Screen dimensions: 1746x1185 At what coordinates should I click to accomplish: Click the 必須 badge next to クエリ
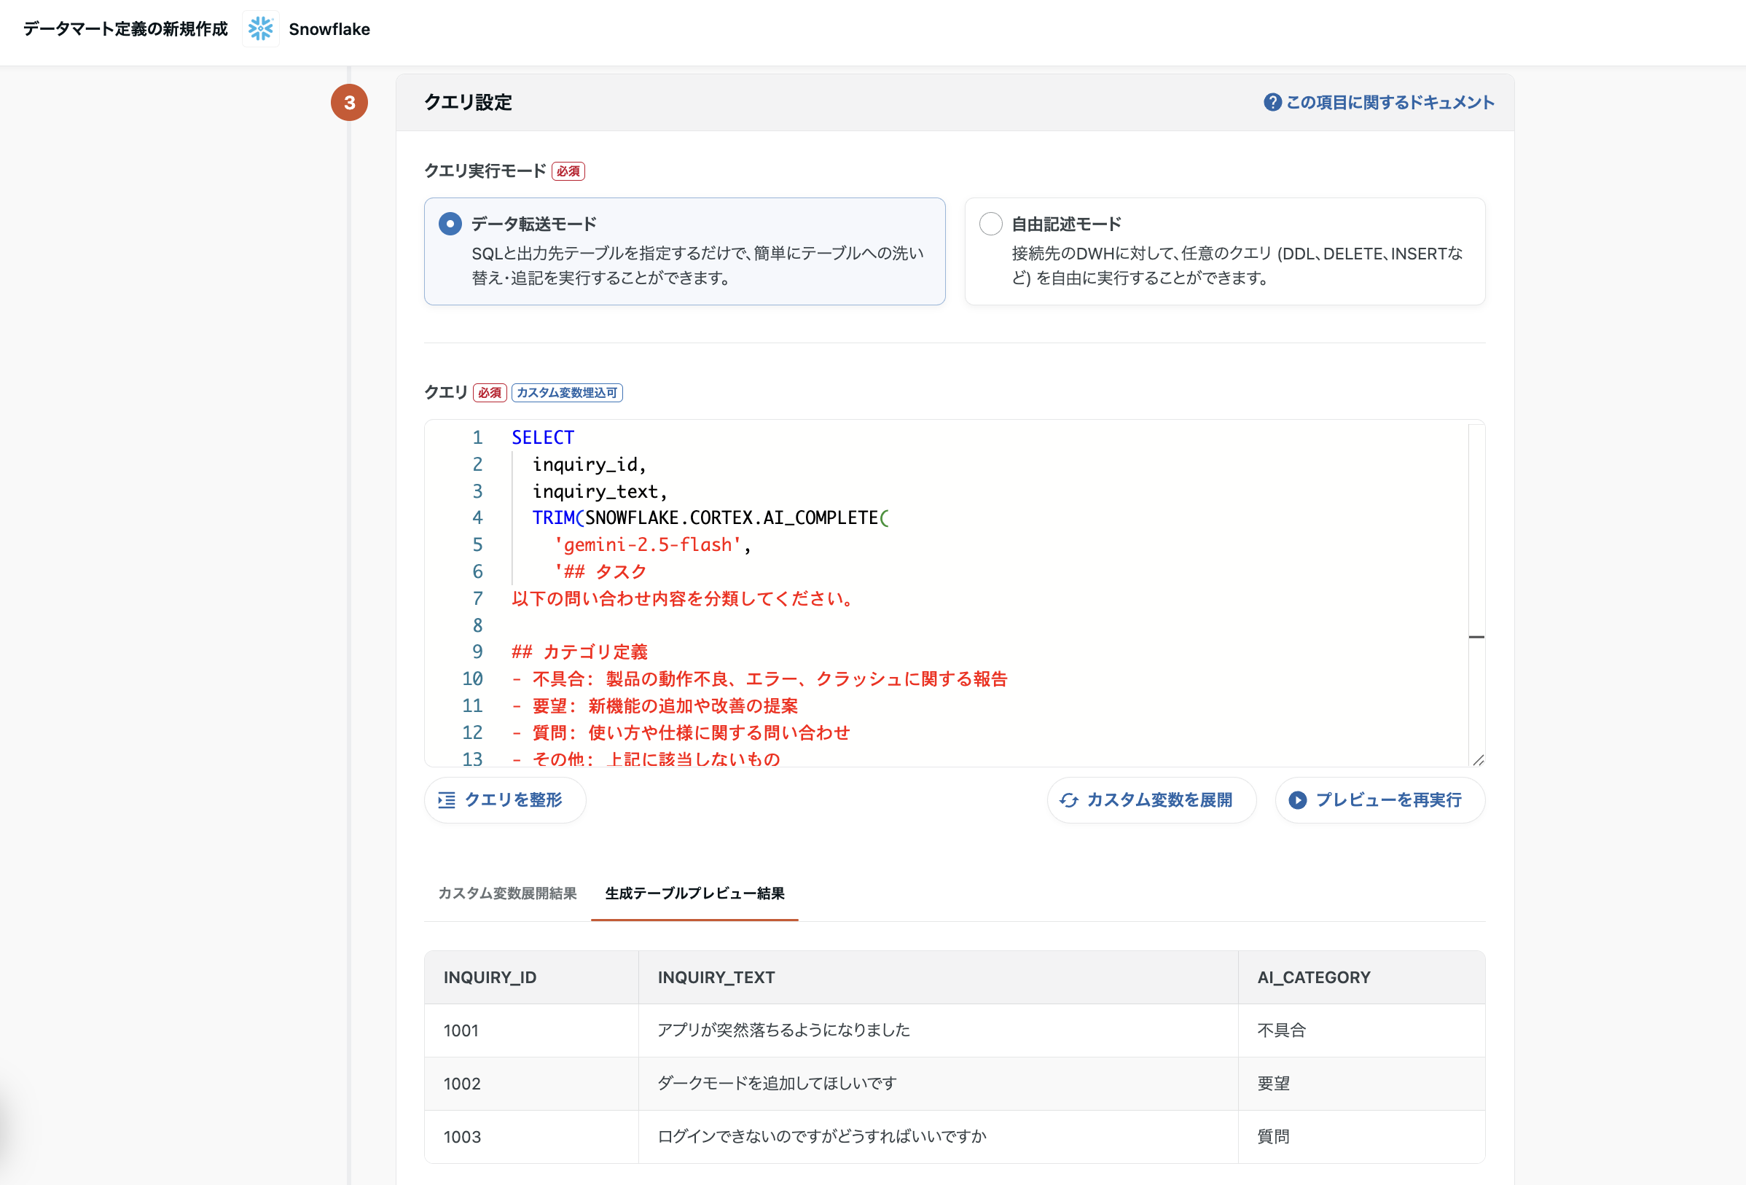pyautogui.click(x=489, y=392)
